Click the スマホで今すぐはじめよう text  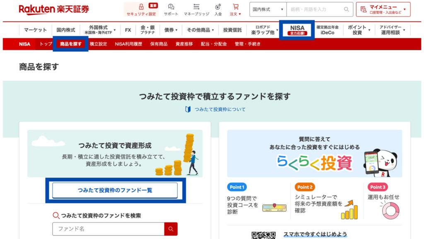(x=315, y=234)
